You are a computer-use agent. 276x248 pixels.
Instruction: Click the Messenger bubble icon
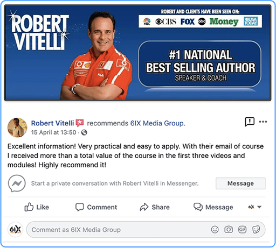pyautogui.click(x=17, y=183)
